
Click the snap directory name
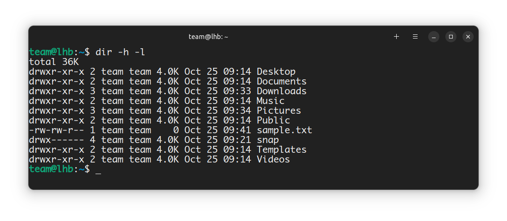coord(267,140)
